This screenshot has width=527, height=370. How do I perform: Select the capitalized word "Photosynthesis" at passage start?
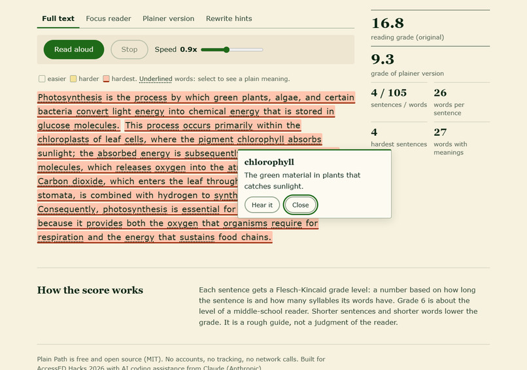click(x=70, y=98)
